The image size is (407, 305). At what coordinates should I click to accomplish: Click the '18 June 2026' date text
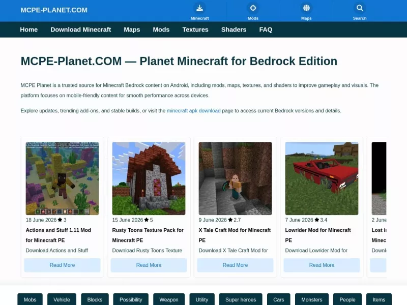coord(41,220)
